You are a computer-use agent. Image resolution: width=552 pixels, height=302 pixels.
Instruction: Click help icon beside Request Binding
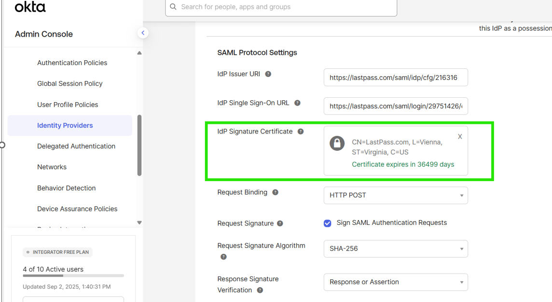275,192
